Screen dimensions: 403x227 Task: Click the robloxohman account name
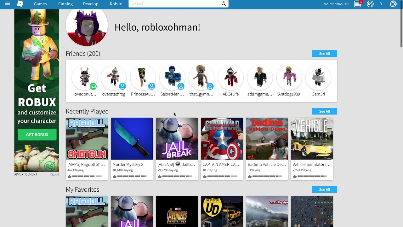336,4
